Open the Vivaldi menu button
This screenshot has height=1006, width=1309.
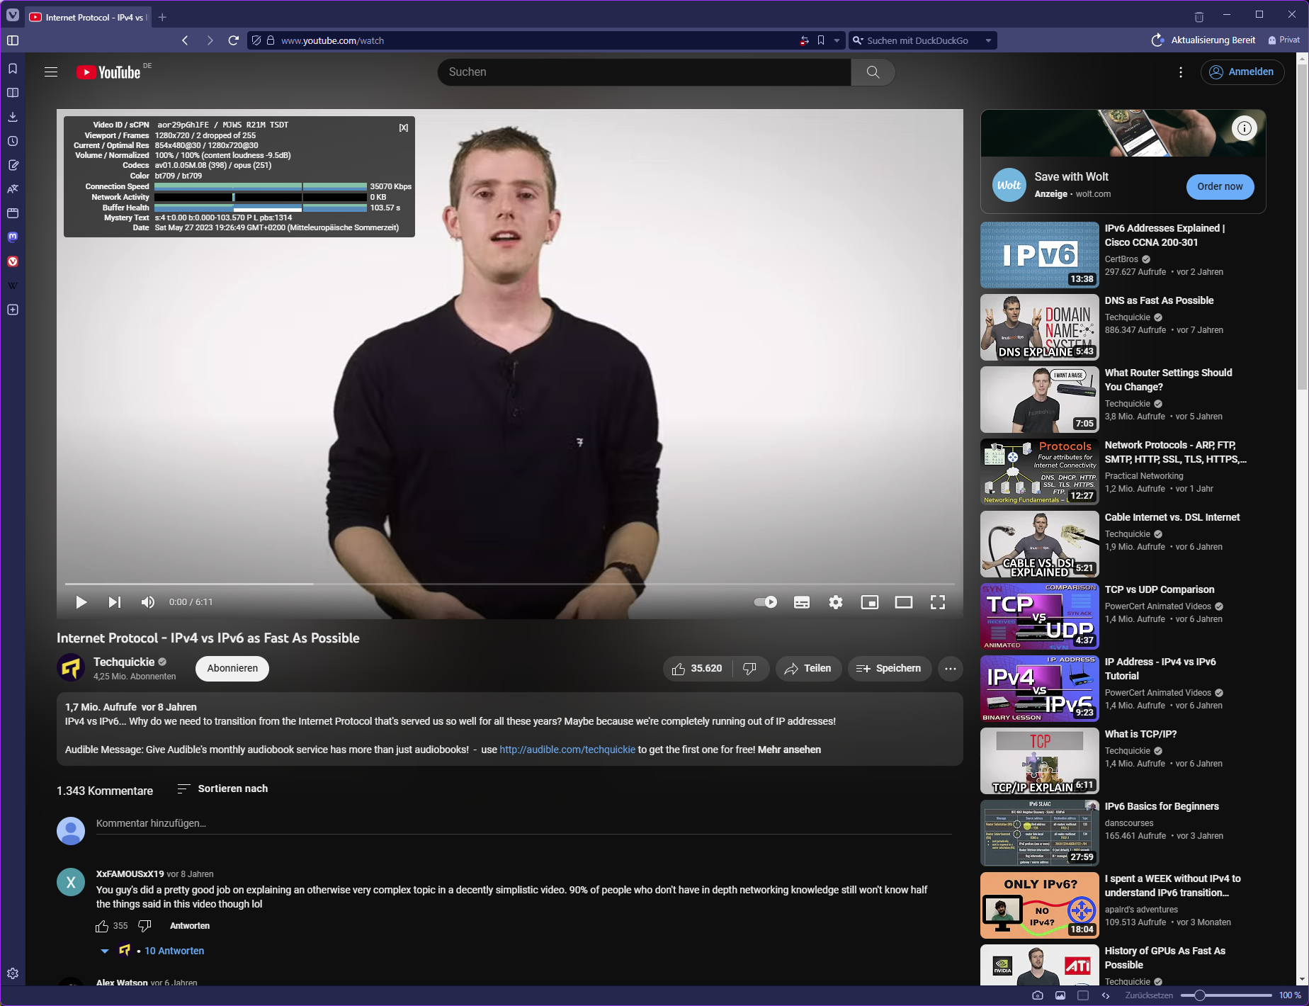point(13,16)
